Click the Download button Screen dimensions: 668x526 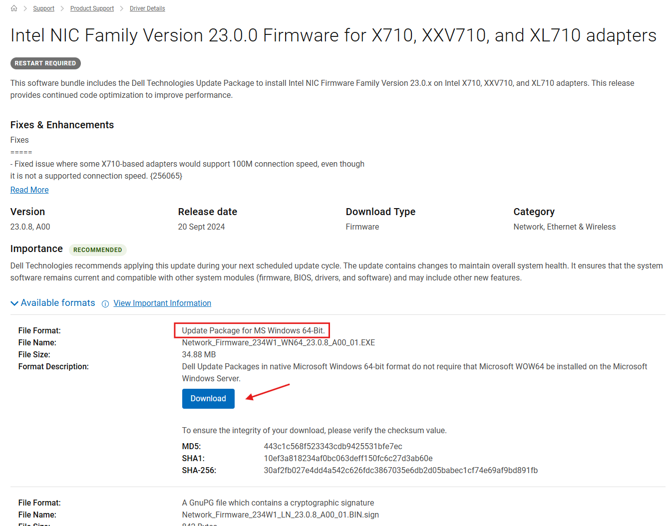(208, 398)
